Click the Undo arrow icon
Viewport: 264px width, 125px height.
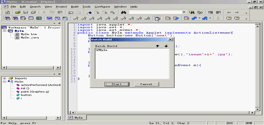(70, 12)
